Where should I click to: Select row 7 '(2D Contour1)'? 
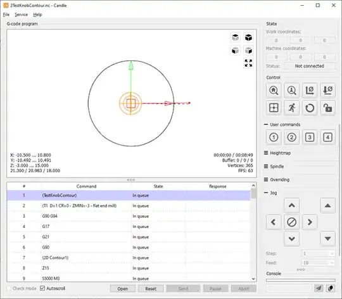click(x=129, y=258)
